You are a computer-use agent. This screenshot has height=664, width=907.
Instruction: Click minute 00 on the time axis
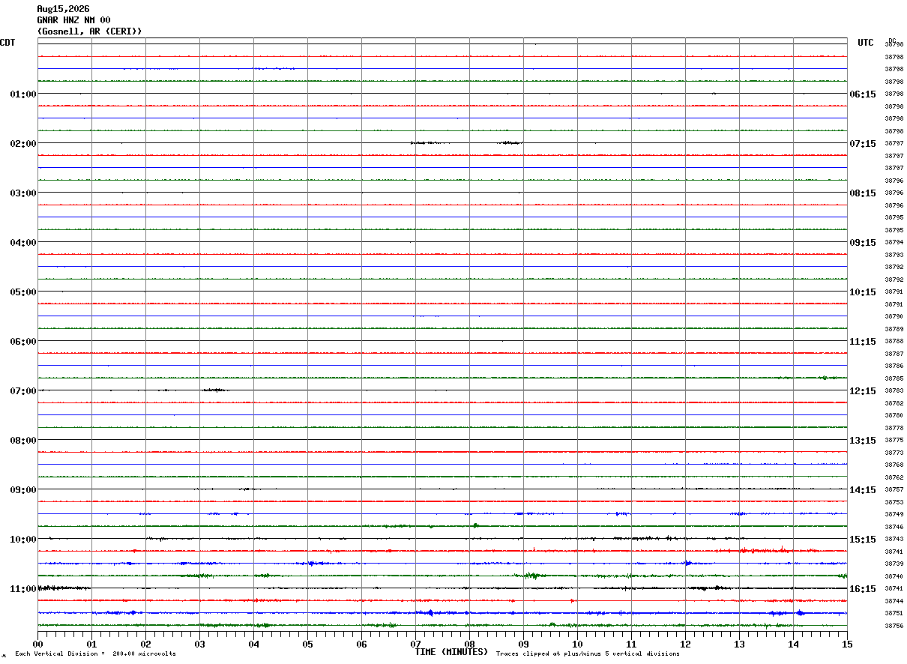[37, 644]
